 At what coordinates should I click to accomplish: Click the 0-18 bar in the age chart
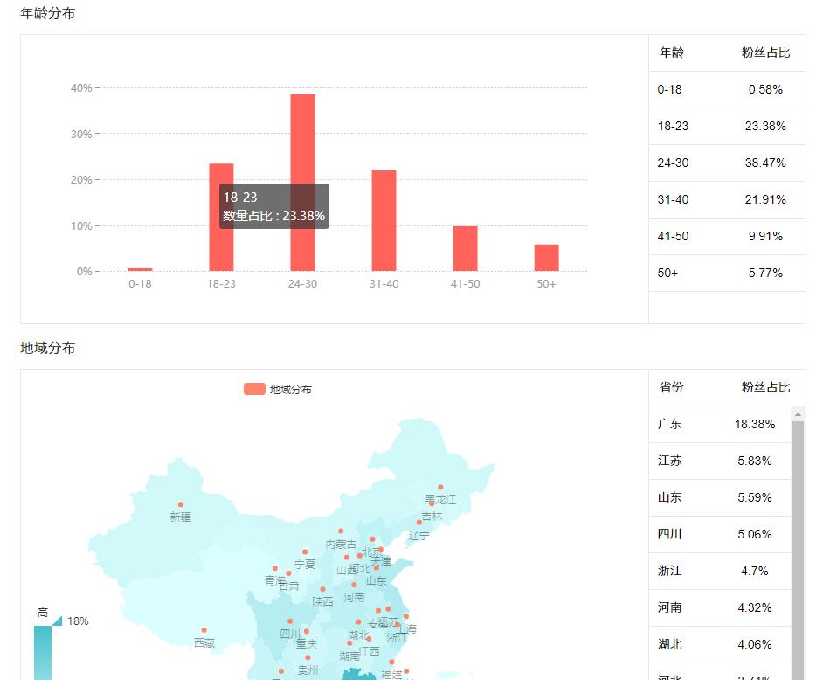click(140, 269)
